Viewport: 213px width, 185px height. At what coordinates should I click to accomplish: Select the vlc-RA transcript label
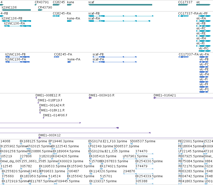(201, 18)
